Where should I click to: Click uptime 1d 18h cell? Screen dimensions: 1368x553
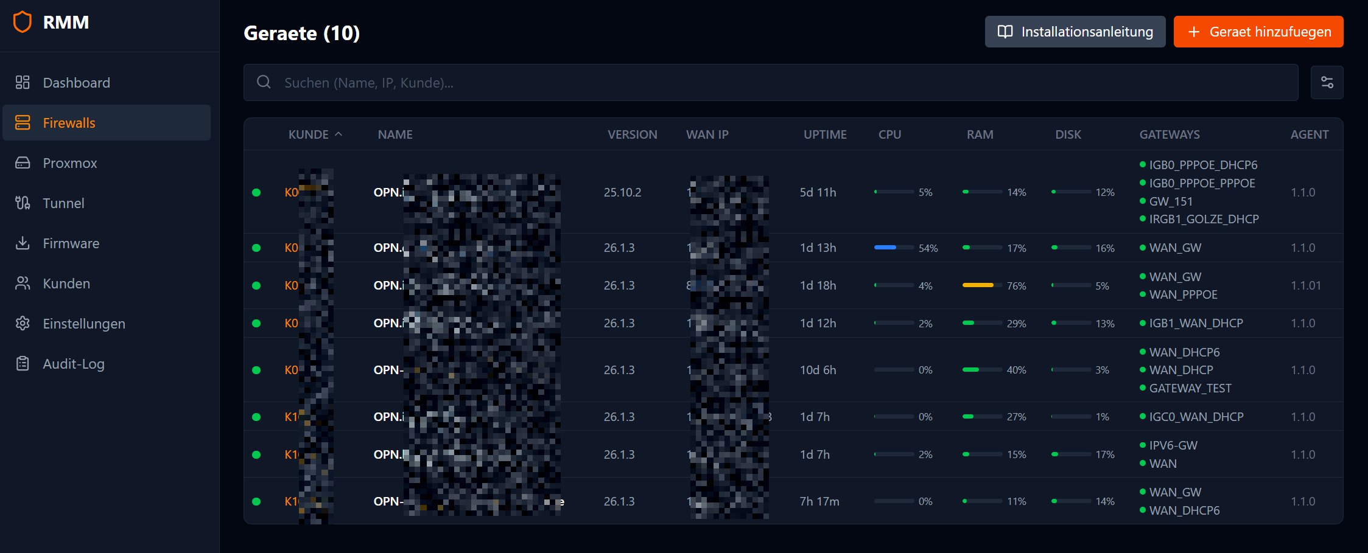[818, 285]
